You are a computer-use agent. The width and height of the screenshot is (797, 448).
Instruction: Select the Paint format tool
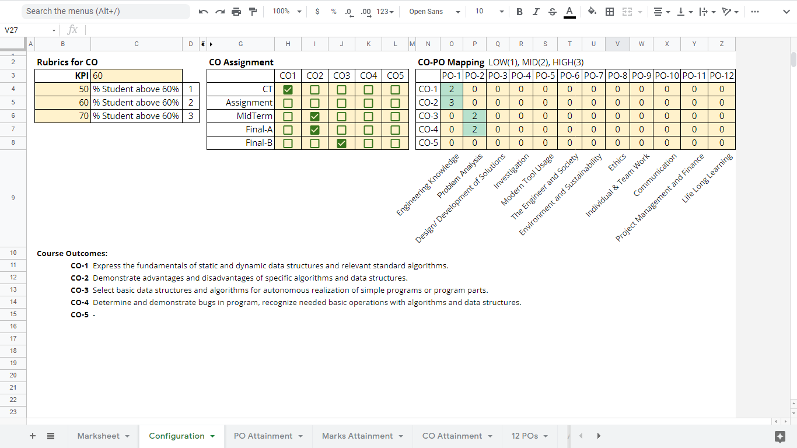pyautogui.click(x=253, y=12)
